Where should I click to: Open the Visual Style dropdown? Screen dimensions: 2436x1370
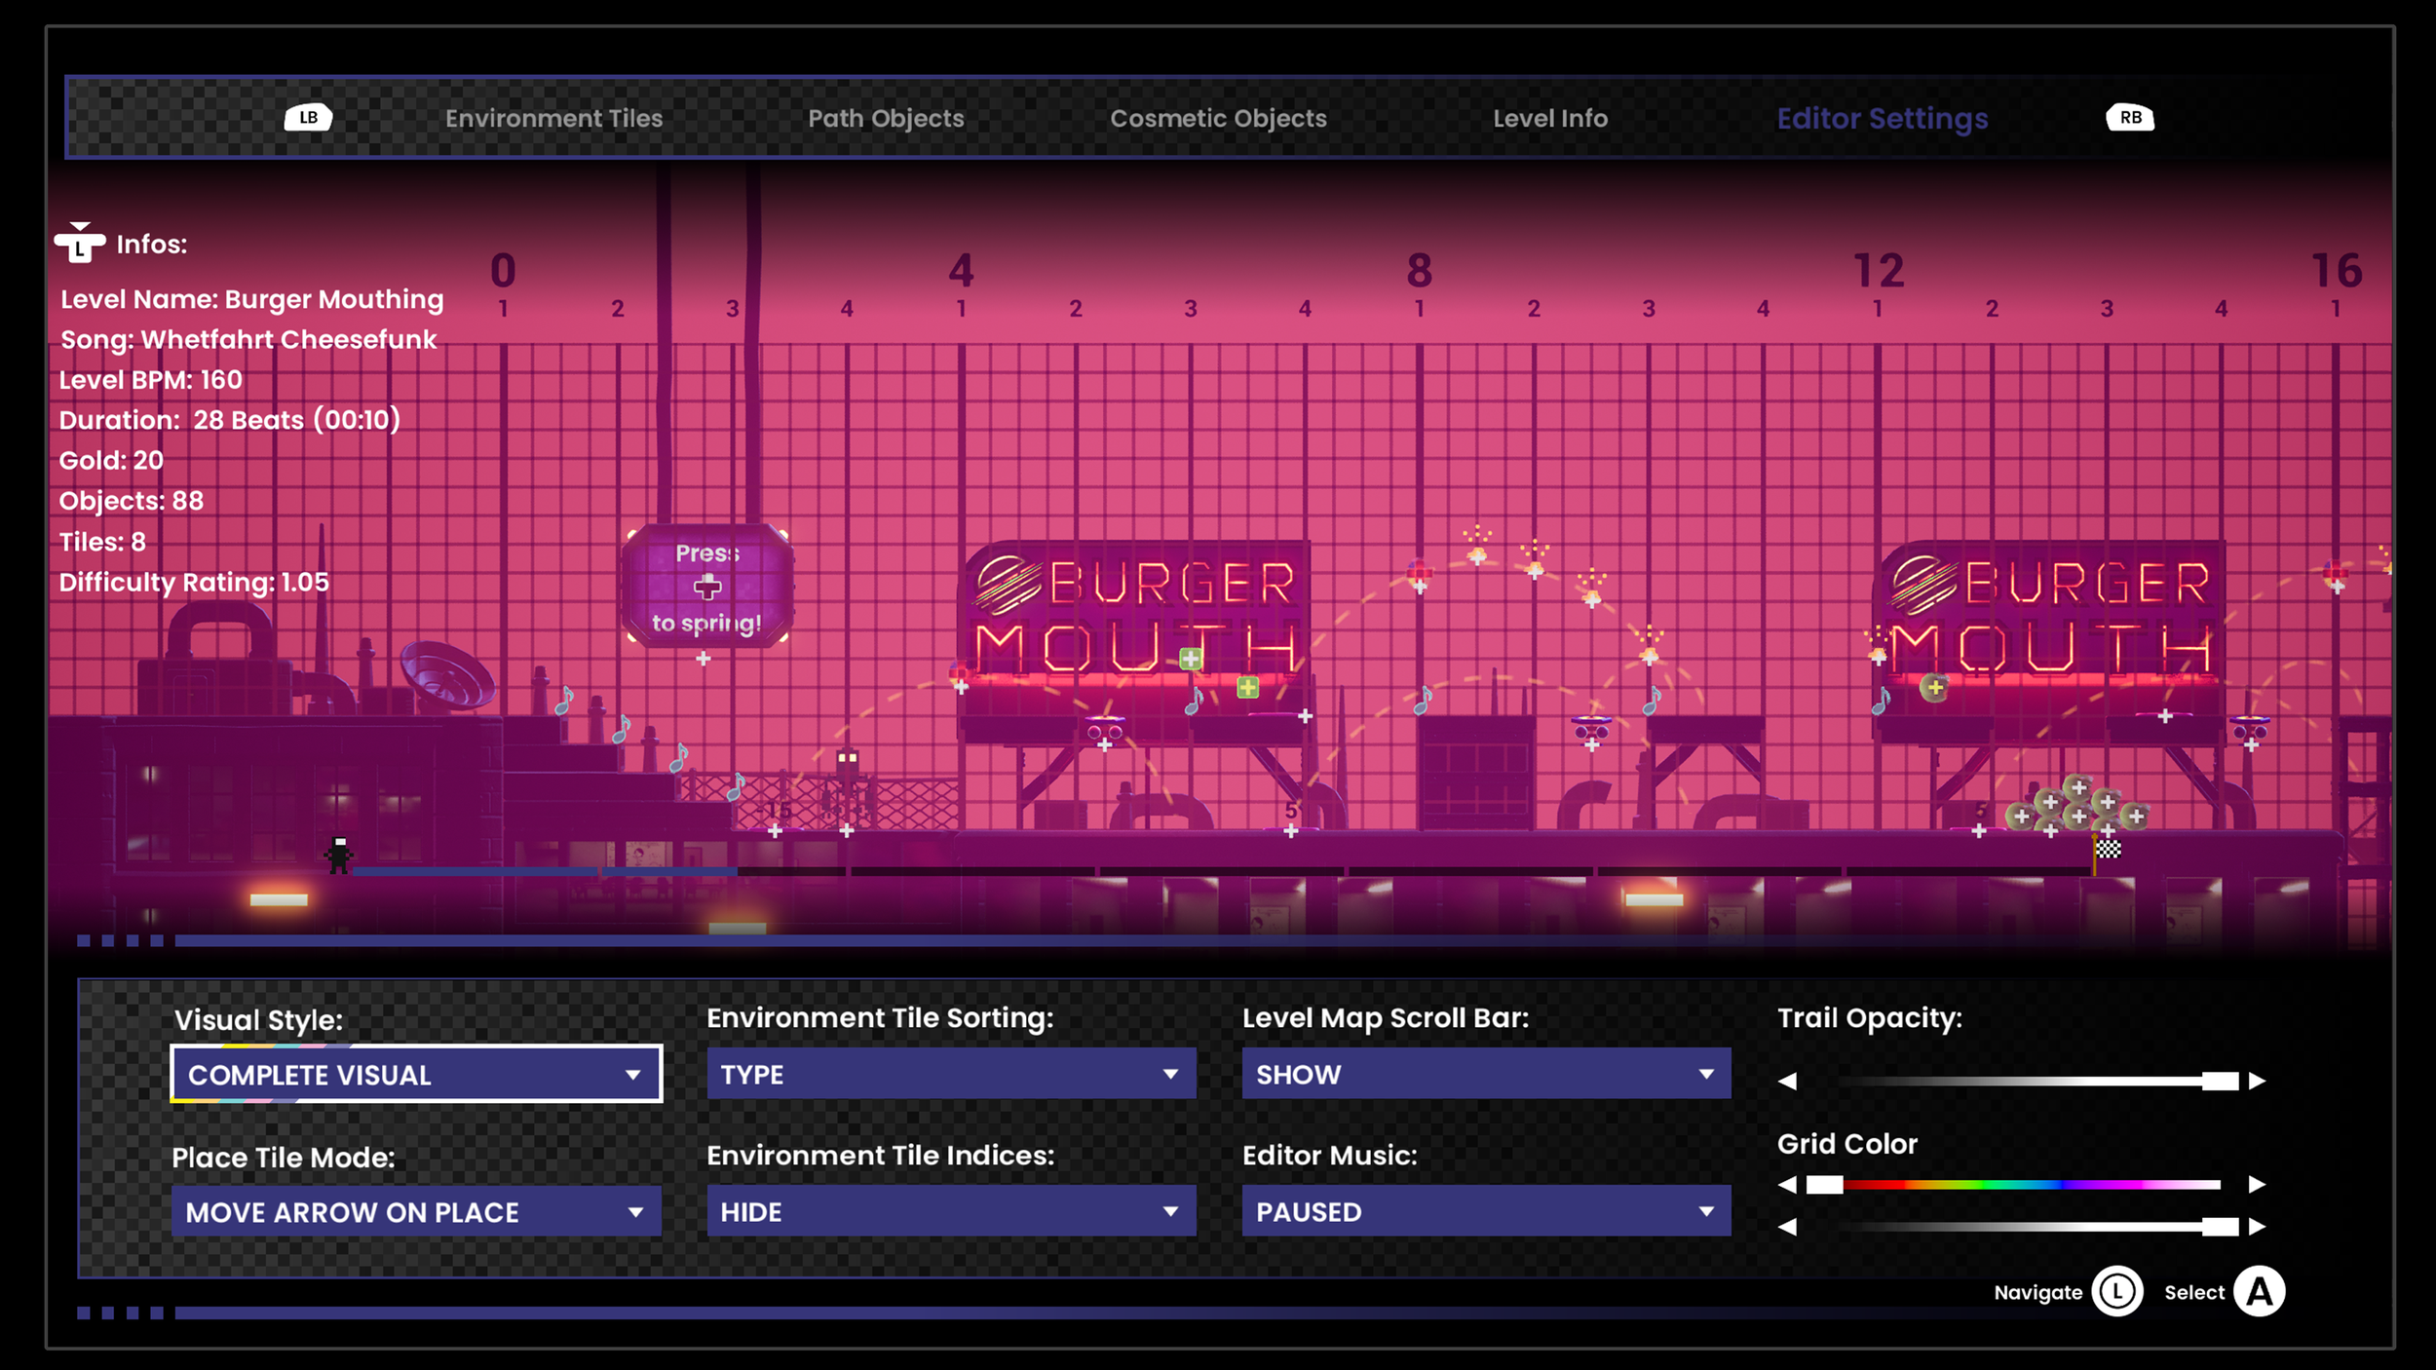(x=416, y=1074)
